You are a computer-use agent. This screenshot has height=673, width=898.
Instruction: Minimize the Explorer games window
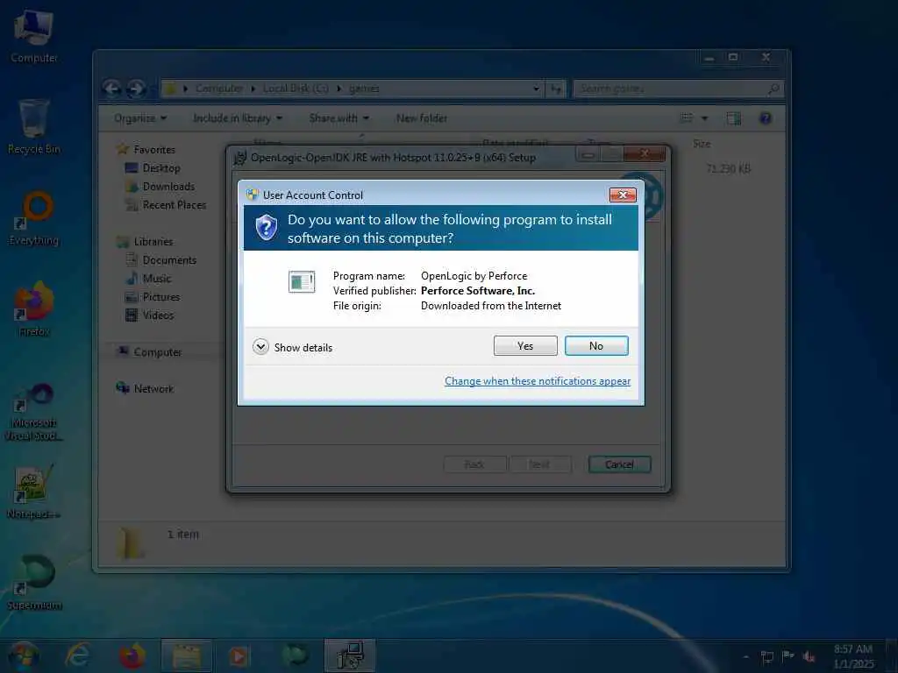(709, 57)
